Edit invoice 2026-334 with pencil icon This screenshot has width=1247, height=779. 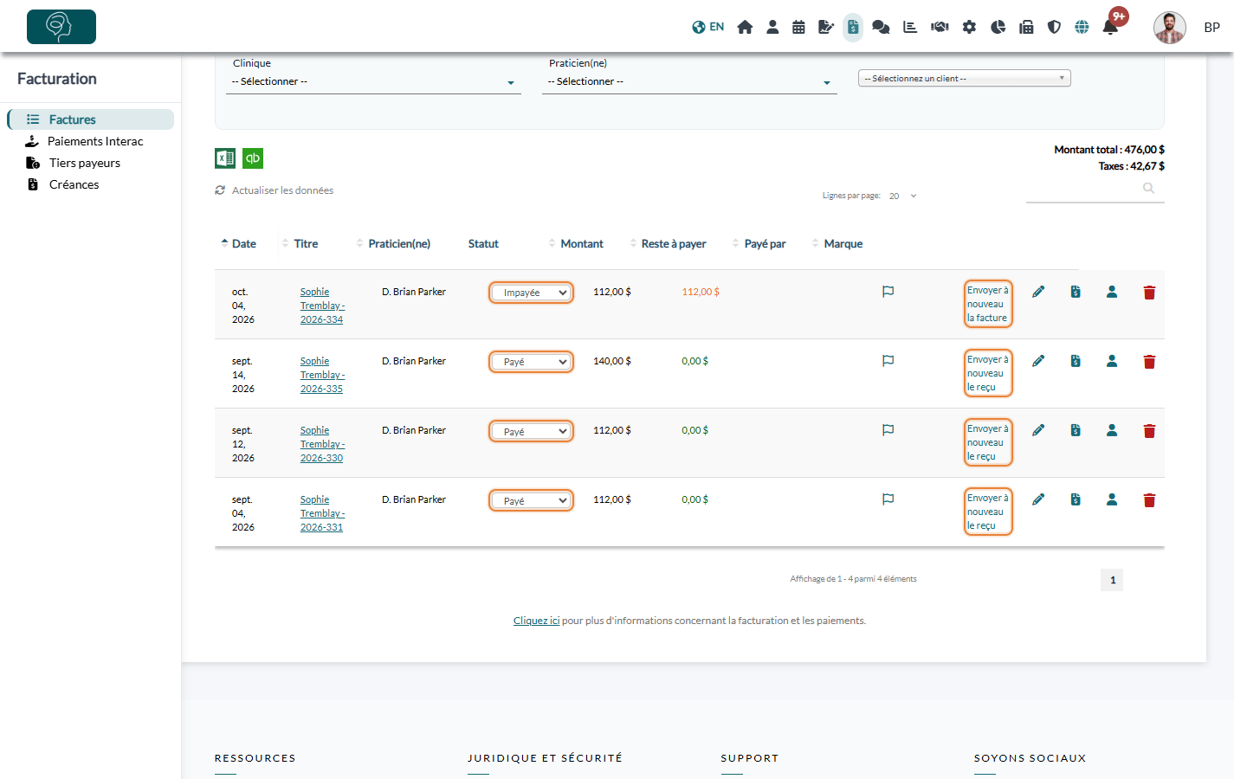coord(1038,292)
